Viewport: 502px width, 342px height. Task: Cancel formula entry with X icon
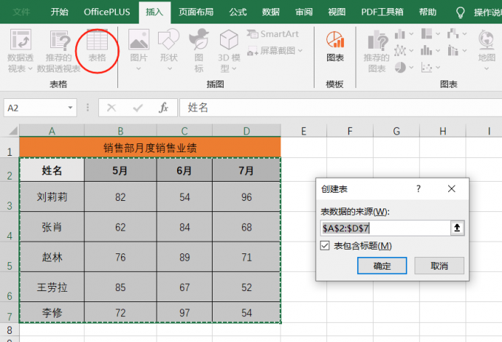(111, 108)
